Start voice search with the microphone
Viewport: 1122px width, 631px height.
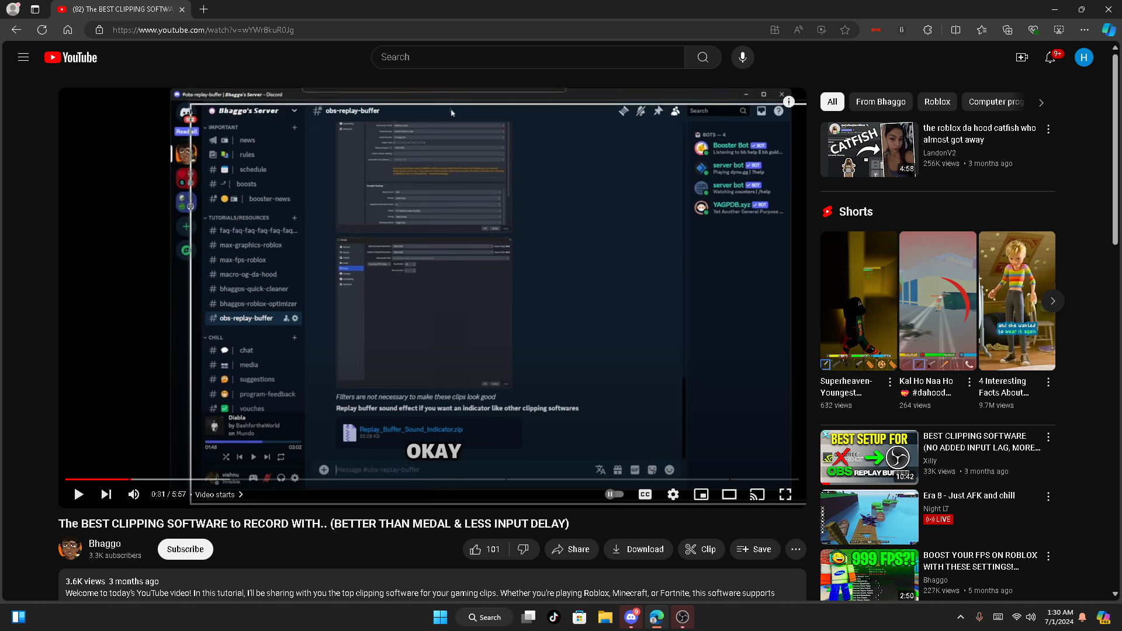(x=742, y=57)
